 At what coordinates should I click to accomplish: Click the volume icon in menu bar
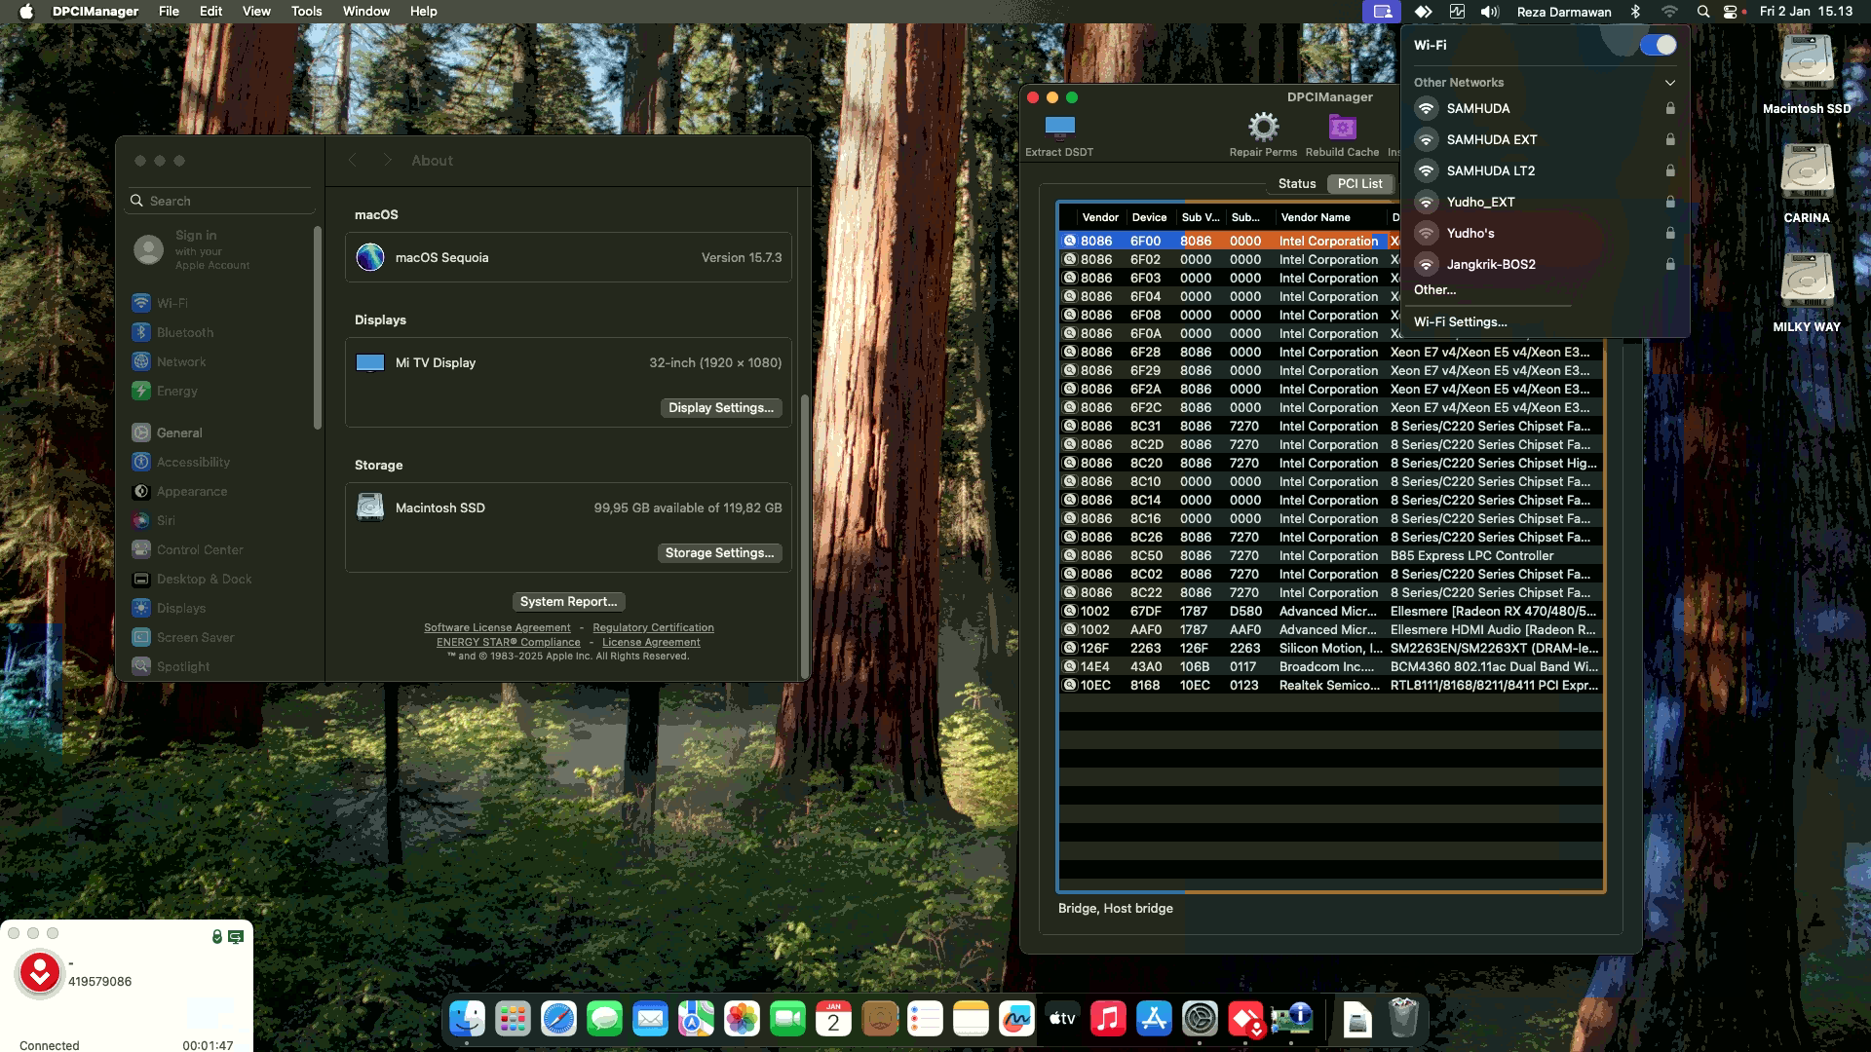pyautogui.click(x=1489, y=12)
